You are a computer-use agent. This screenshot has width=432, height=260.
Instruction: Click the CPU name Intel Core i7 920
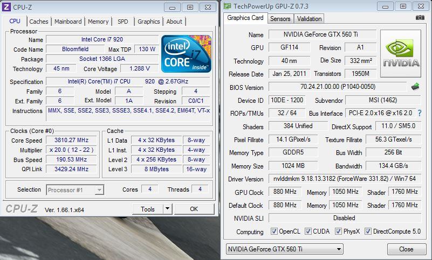pos(102,39)
